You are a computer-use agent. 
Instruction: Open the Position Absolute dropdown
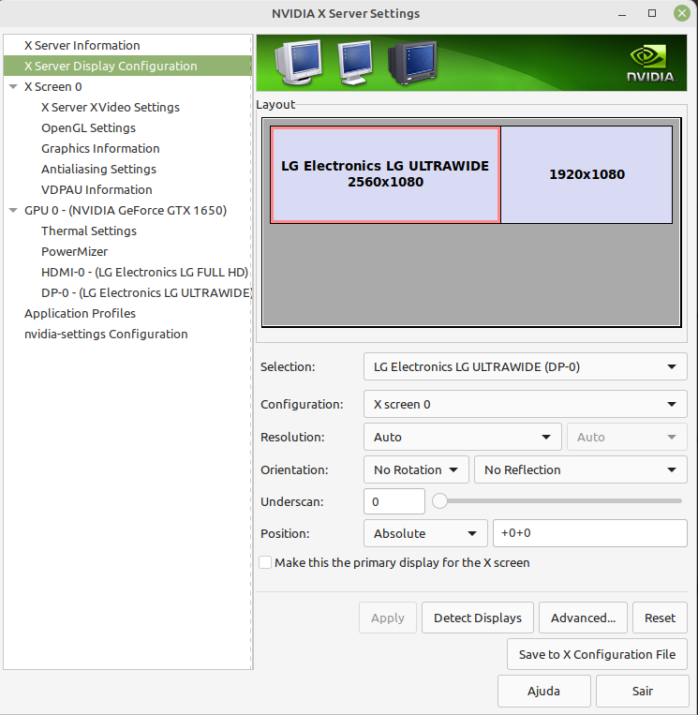click(425, 533)
